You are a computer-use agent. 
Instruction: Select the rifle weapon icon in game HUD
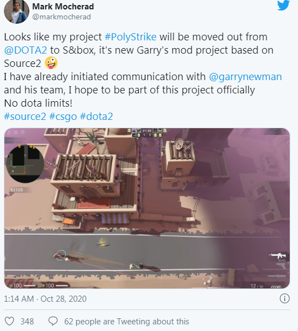278,256
